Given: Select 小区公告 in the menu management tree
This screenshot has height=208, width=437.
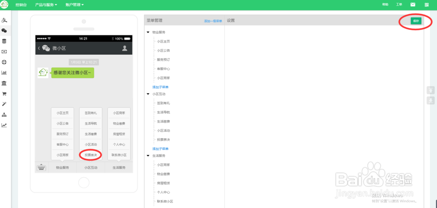Looking at the screenshot, I should pos(163,50).
